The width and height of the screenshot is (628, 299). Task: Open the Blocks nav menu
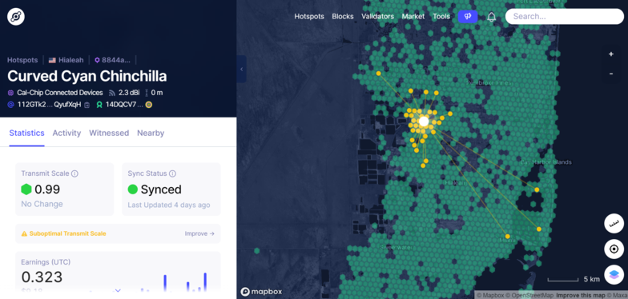pos(343,16)
